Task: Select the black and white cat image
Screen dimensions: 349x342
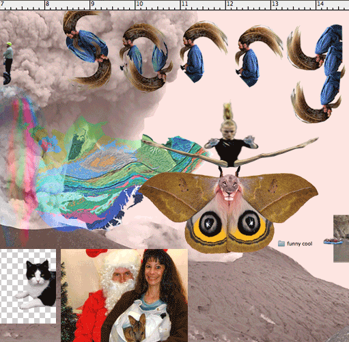Action: pos(28,286)
